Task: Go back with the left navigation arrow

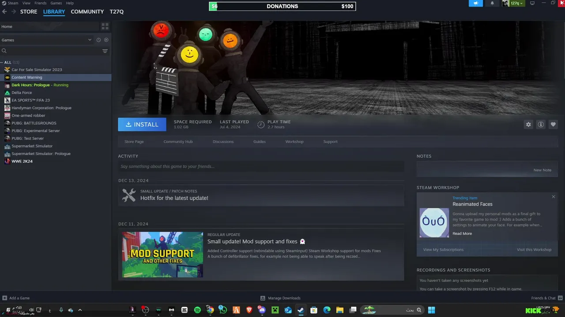Action: tap(4, 11)
